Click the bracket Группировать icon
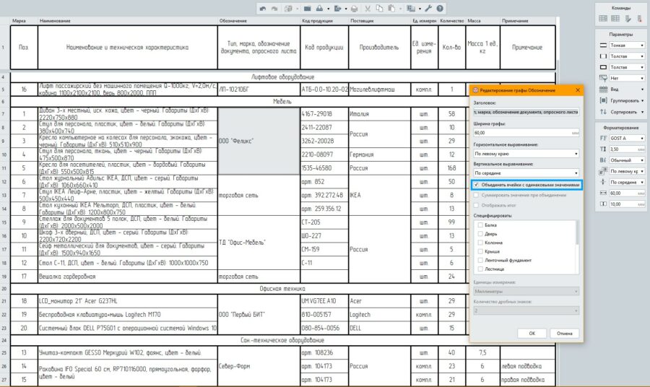 603,100
